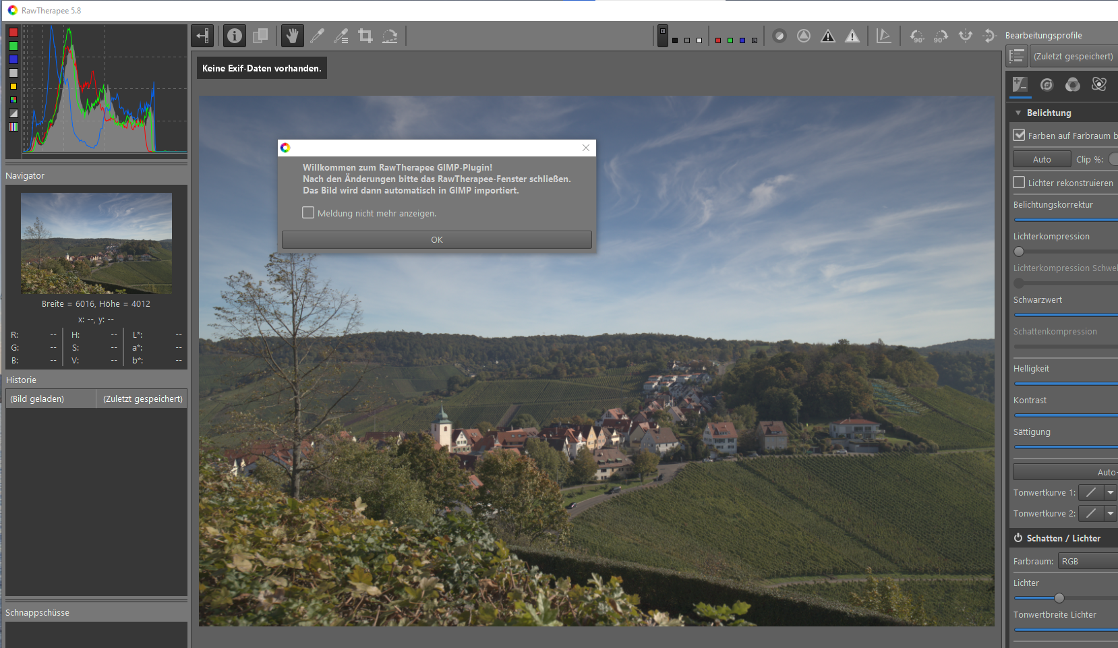Collapse the Belichtung section
The height and width of the screenshot is (648, 1118).
(x=1018, y=113)
